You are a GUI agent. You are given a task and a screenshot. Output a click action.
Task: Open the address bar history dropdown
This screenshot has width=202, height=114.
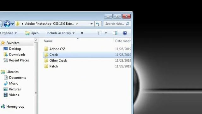pyautogui.click(x=92, y=24)
